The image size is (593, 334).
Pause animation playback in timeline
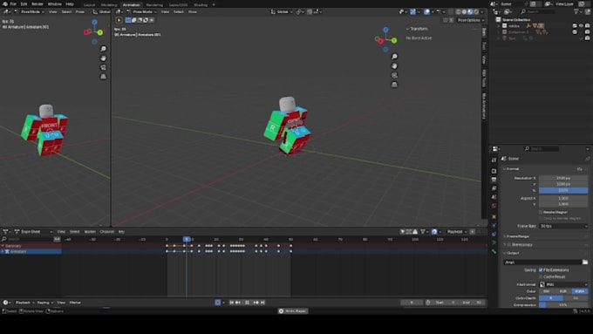pos(247,303)
